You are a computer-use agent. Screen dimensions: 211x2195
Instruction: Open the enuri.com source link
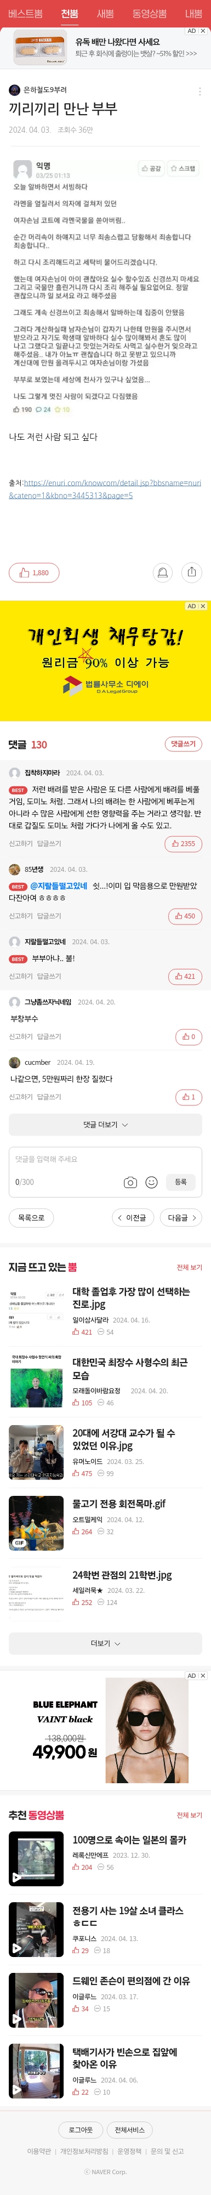coord(105,489)
